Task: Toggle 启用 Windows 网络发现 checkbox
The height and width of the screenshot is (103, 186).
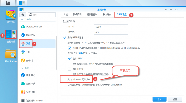Action: [64, 79]
